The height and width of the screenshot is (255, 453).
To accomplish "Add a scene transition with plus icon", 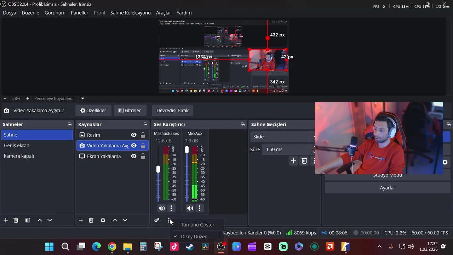I will [x=293, y=161].
